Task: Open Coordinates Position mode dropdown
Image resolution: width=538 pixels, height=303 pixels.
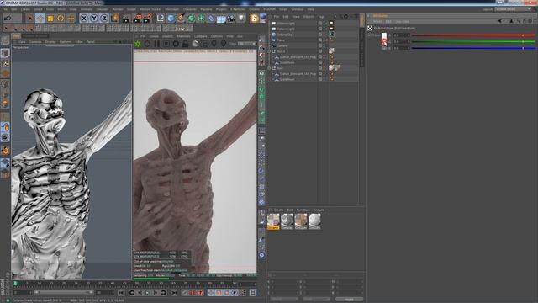Action: click(x=284, y=300)
